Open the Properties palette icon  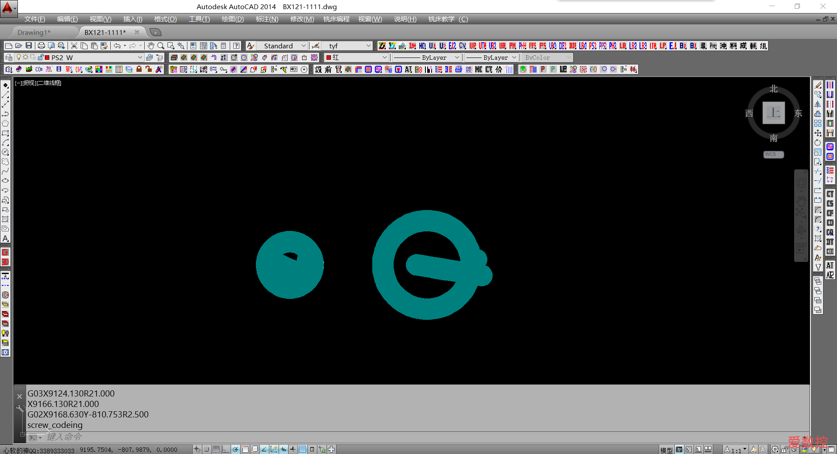coord(194,46)
